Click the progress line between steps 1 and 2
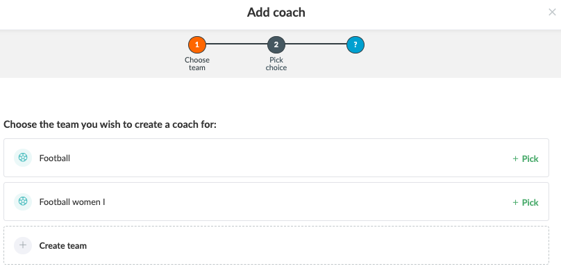This screenshot has height=271, width=561. pos(237,44)
